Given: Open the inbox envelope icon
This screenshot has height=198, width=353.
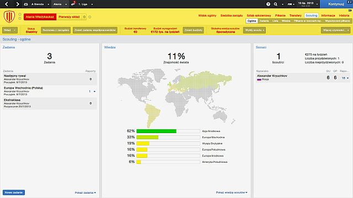Looking at the screenshot, I should 26,4.
